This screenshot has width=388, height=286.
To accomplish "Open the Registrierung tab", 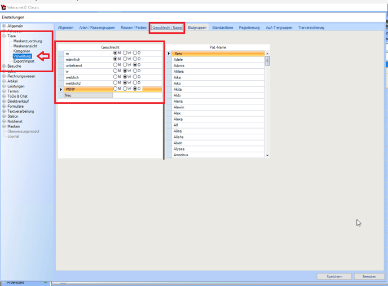I will click(249, 28).
